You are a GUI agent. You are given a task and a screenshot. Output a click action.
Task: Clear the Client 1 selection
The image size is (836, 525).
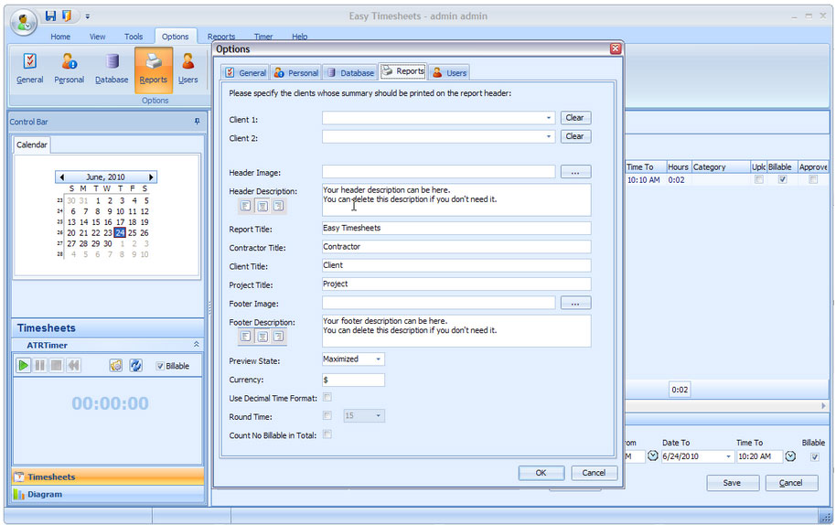point(575,118)
